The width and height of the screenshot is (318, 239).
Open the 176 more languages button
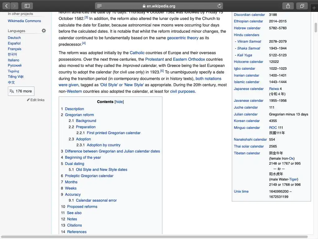tap(21, 91)
